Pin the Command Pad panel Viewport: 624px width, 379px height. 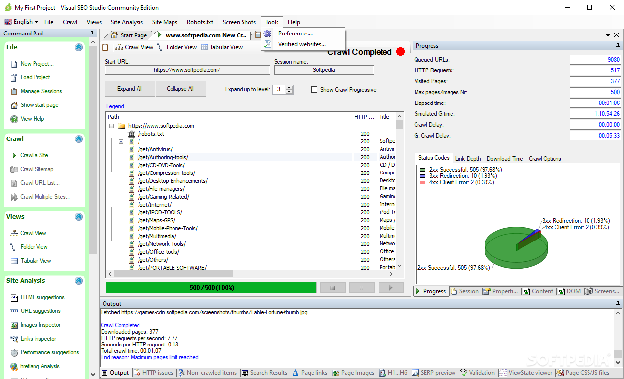pyautogui.click(x=92, y=34)
